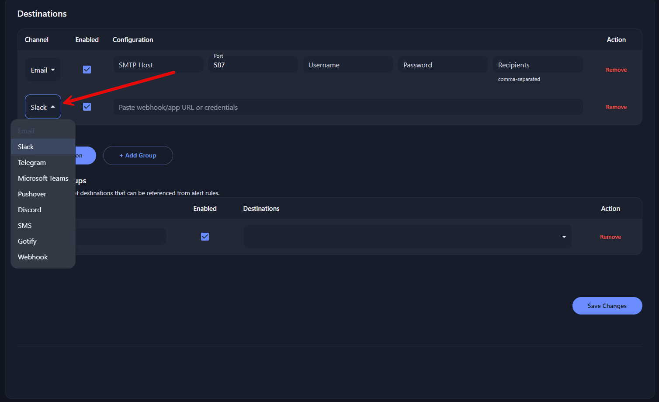Uncheck the Email row's Enabled checkbox
Image resolution: width=659 pixels, height=402 pixels.
pyautogui.click(x=87, y=69)
